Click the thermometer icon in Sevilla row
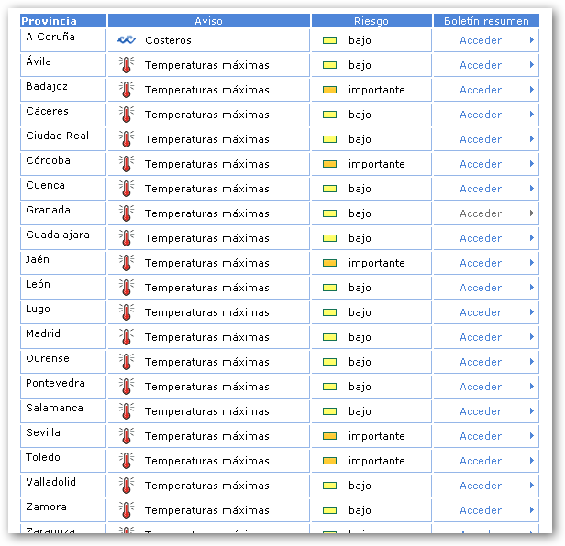This screenshot has width=565, height=546. (126, 436)
